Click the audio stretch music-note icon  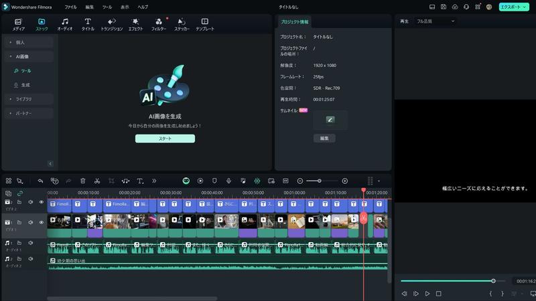click(125, 181)
